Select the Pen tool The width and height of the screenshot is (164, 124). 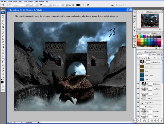[x=3, y=57]
